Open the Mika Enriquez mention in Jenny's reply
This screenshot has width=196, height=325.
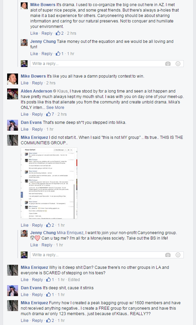[70, 232]
